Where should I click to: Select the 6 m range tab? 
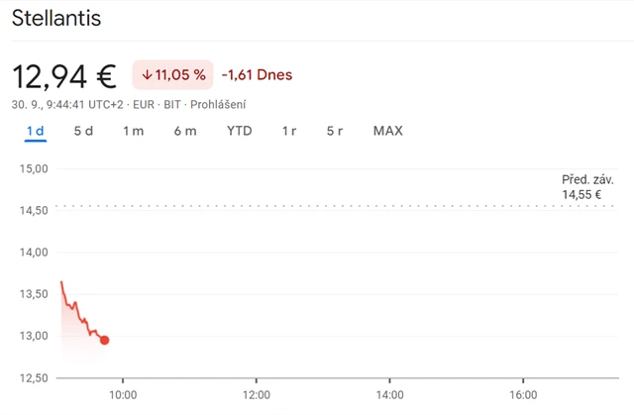pos(185,131)
